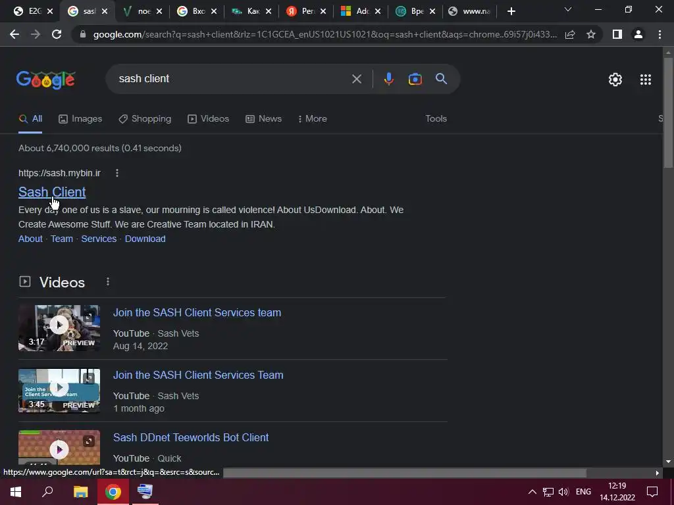Select the Videos search filter

point(209,118)
